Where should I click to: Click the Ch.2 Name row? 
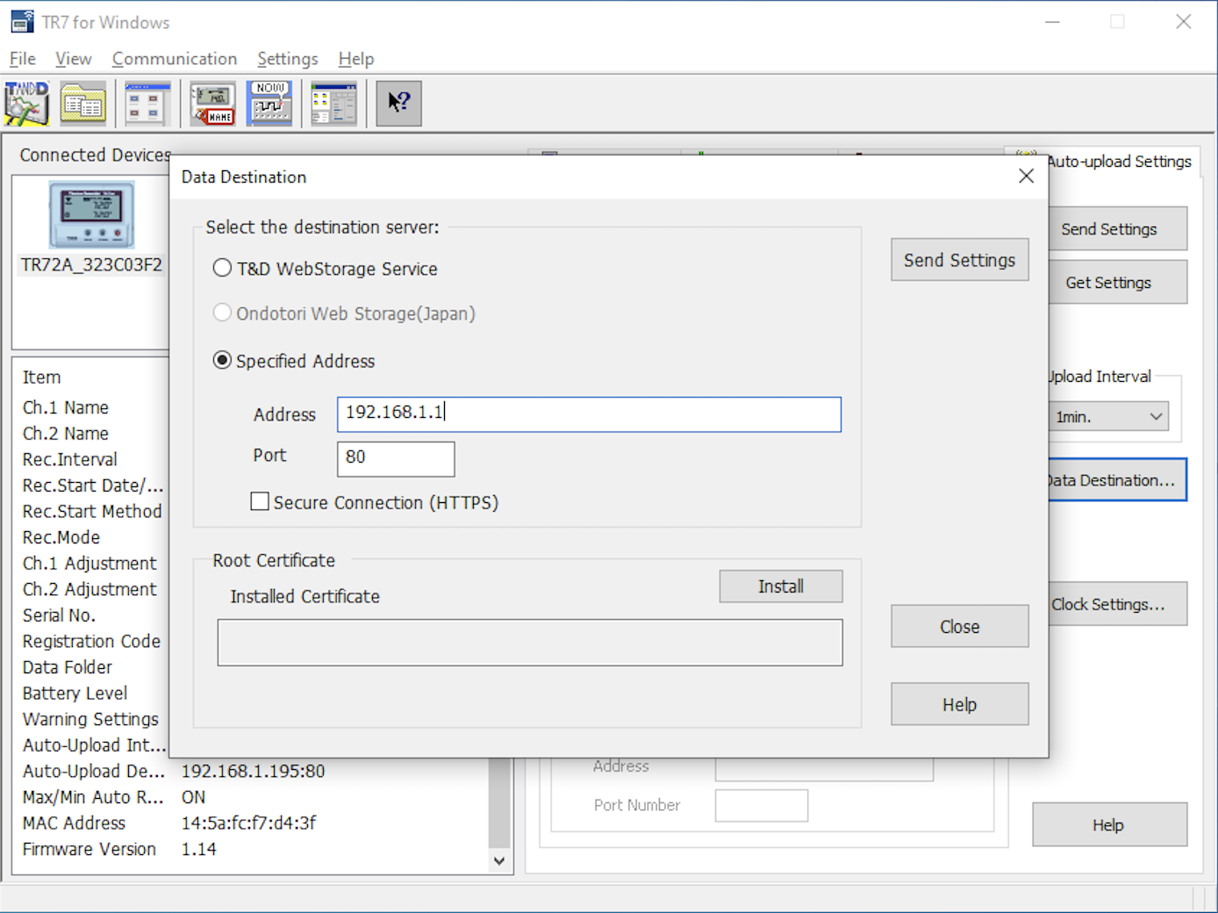[66, 434]
